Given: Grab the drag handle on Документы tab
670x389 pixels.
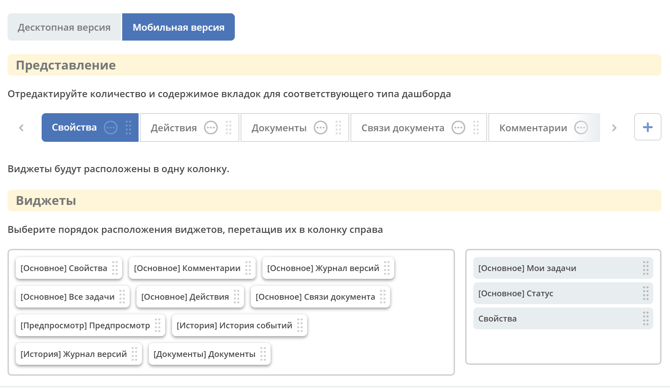Looking at the screenshot, I should [x=338, y=128].
